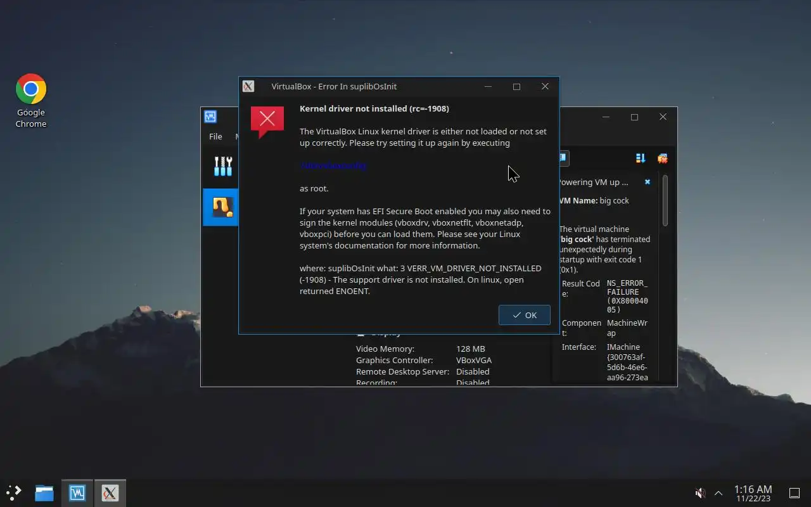Minimize the VirtualBox Manager window
Screen dimensions: 811x507
606,117
